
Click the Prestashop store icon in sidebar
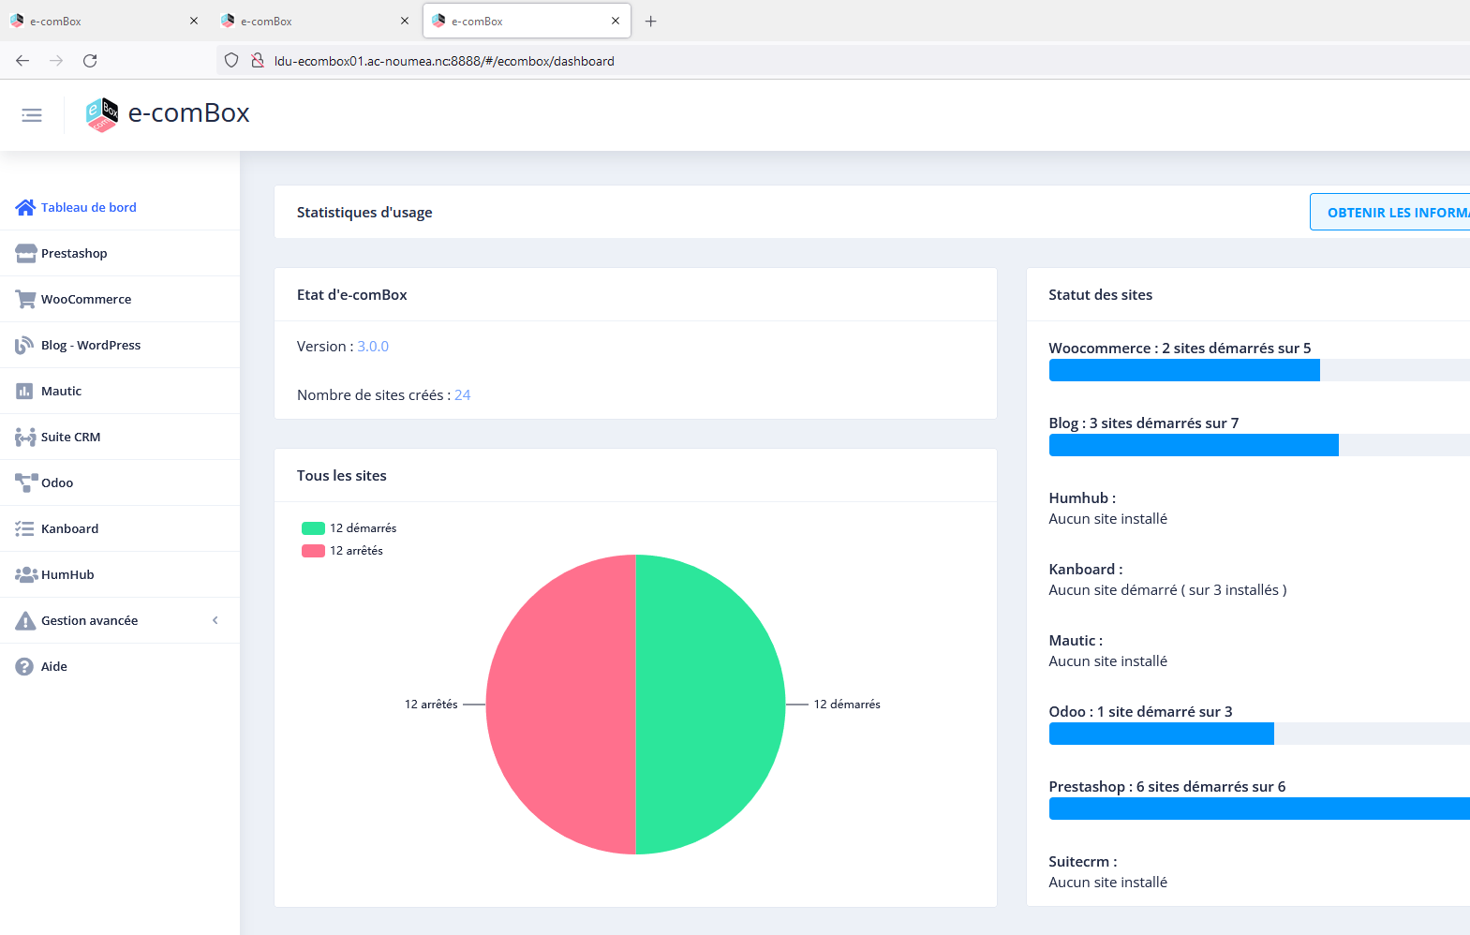pyautogui.click(x=25, y=253)
